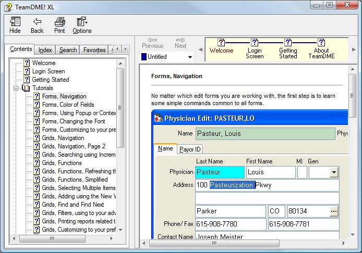Switch to the Search tab

point(68,50)
